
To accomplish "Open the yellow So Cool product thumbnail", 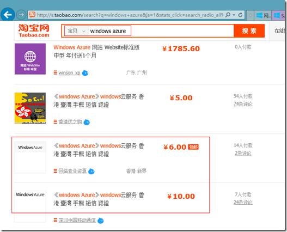I will coord(30,108).
